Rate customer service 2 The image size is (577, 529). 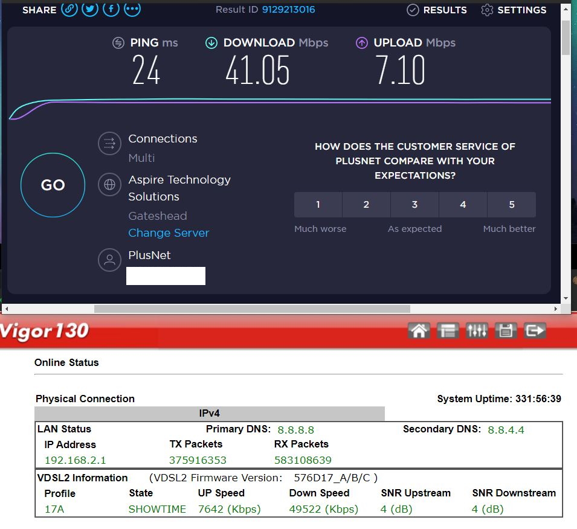pyautogui.click(x=366, y=205)
